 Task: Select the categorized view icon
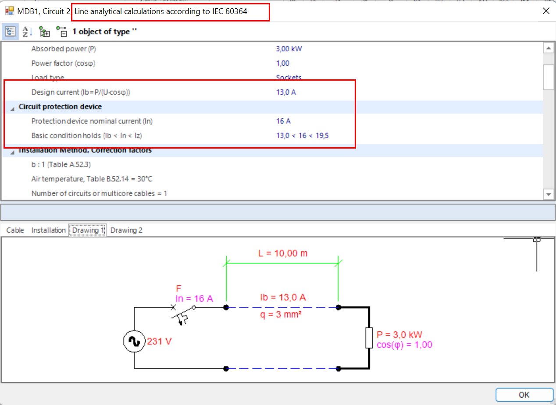point(10,31)
